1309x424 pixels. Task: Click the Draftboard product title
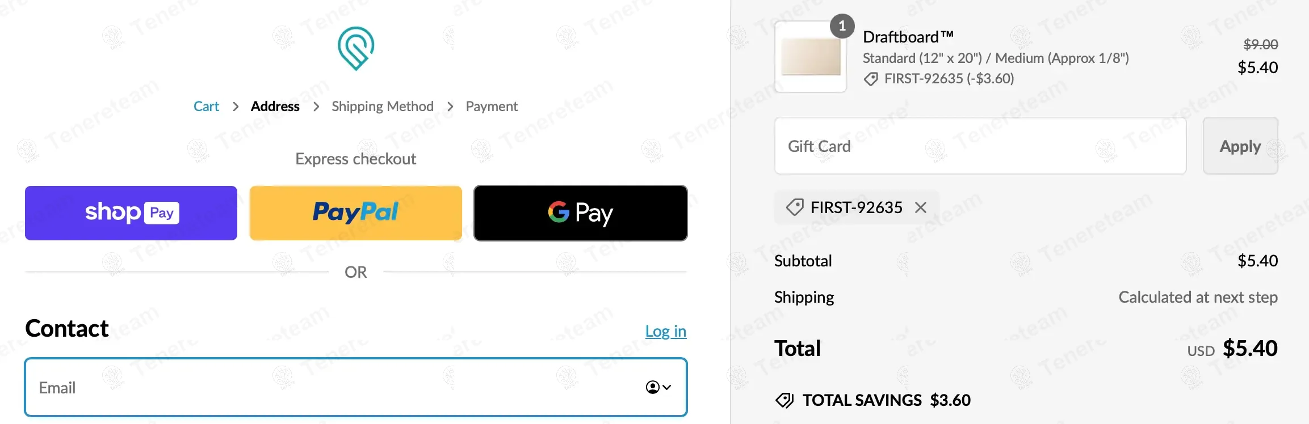click(908, 37)
